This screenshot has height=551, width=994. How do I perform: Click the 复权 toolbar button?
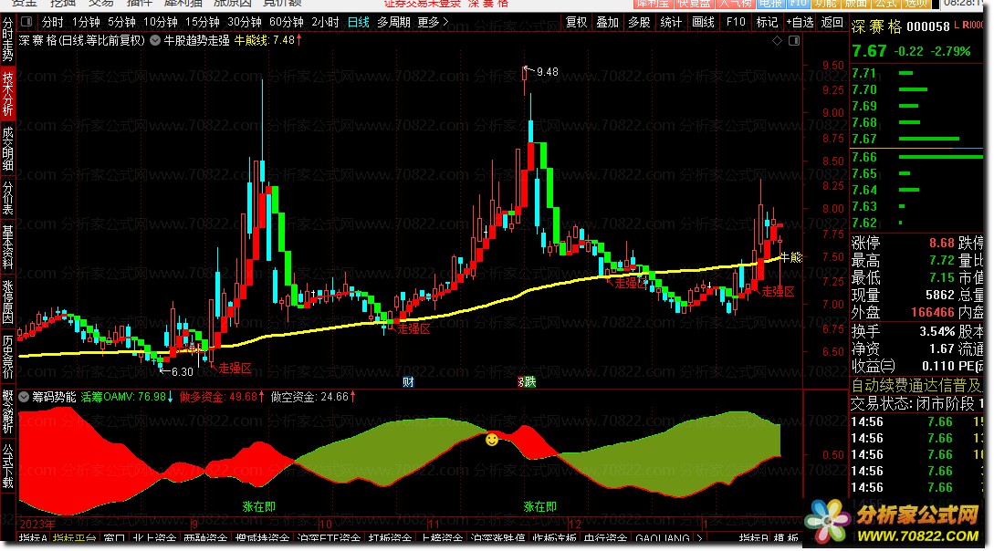click(x=576, y=22)
